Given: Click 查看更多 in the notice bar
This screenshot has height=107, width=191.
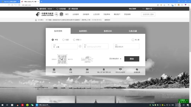Looking at the screenshot, I should coord(107,20).
